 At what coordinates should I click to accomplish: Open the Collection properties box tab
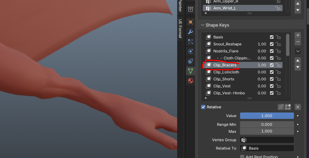click(x=191, y=9)
